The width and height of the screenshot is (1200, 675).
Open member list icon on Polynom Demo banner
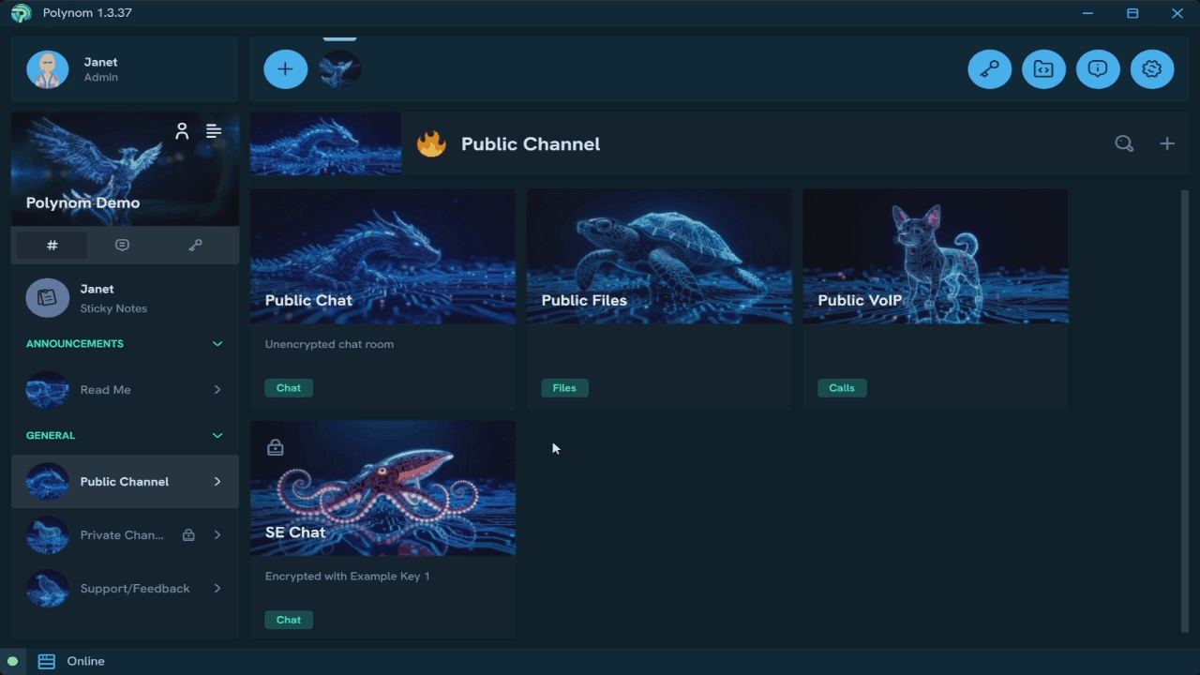click(182, 131)
